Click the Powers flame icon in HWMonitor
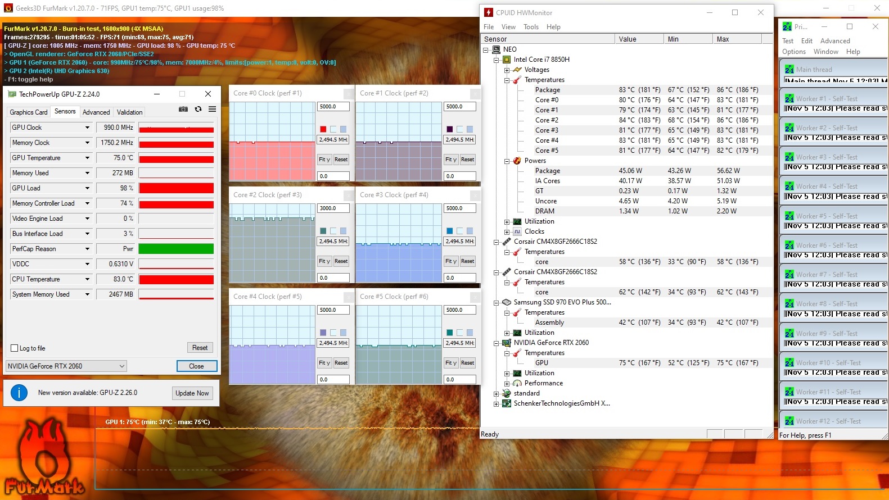Image resolution: width=889 pixels, height=500 pixels. click(517, 161)
